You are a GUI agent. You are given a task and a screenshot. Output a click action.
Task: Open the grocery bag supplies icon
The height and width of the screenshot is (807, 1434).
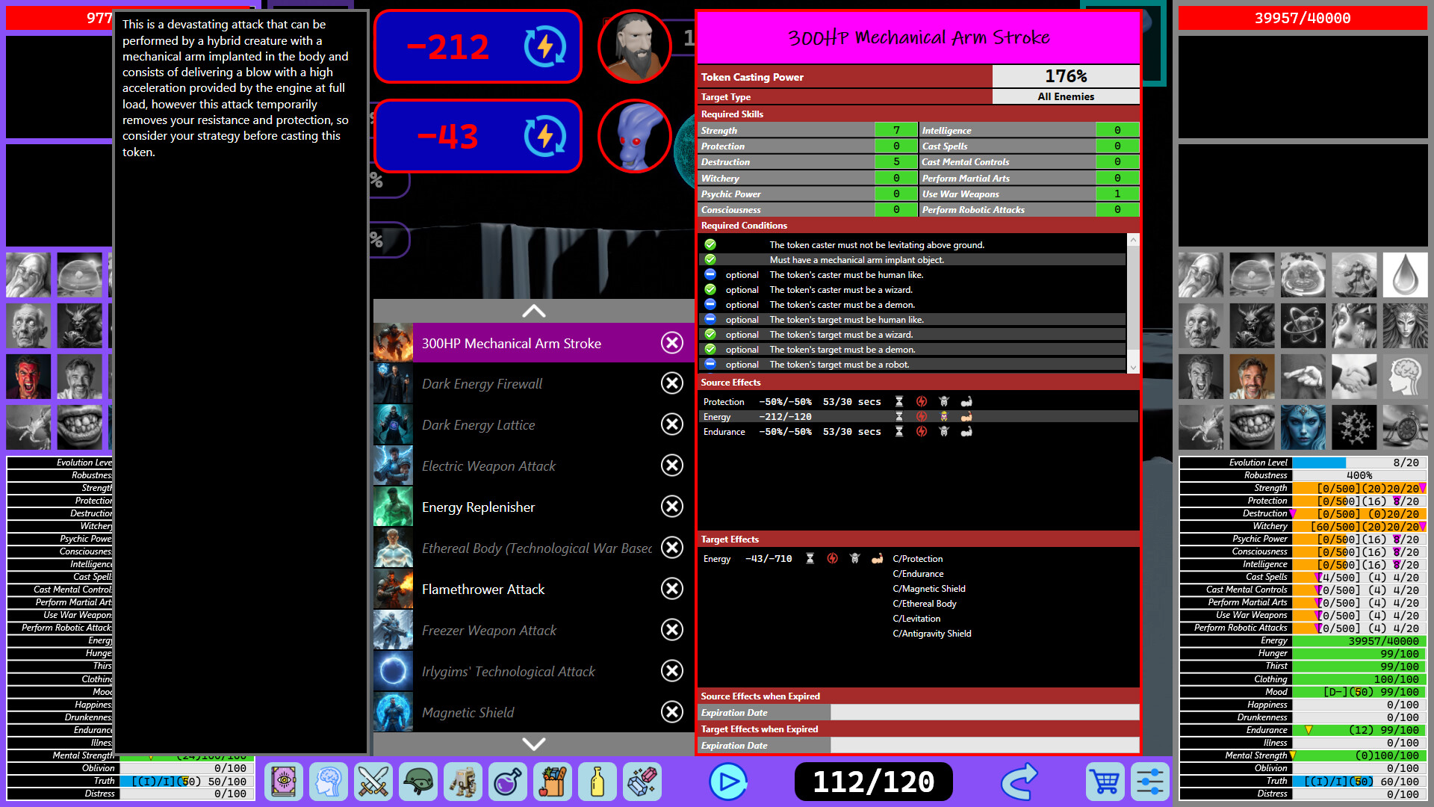553,782
